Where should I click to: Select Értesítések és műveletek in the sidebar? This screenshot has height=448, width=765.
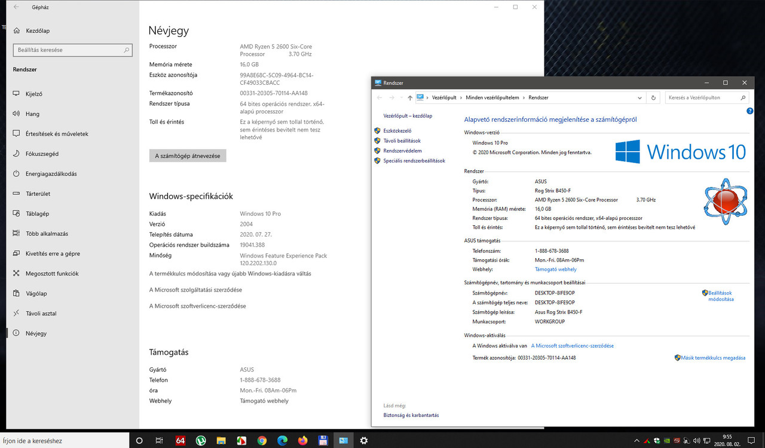click(x=57, y=134)
